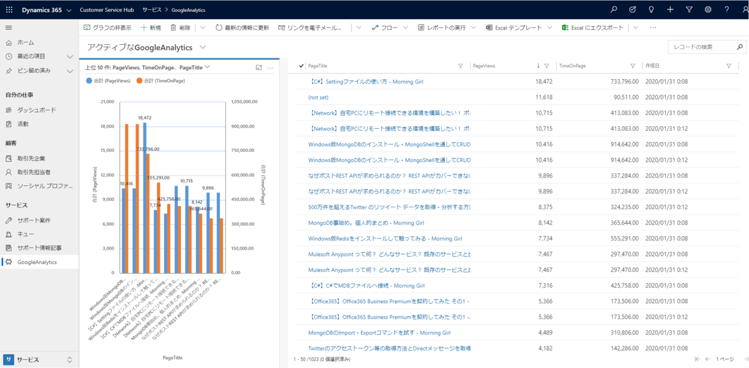Click the help question mark icon
The width and height of the screenshot is (749, 368).
pyautogui.click(x=727, y=10)
